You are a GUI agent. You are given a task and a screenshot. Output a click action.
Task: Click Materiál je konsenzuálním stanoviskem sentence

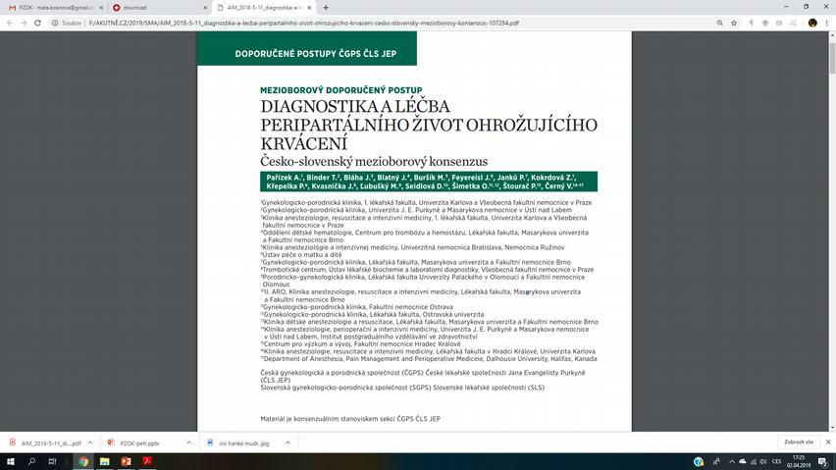coord(350,419)
